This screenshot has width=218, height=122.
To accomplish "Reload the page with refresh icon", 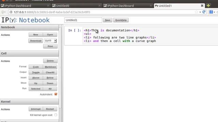I will pos(204,12).
